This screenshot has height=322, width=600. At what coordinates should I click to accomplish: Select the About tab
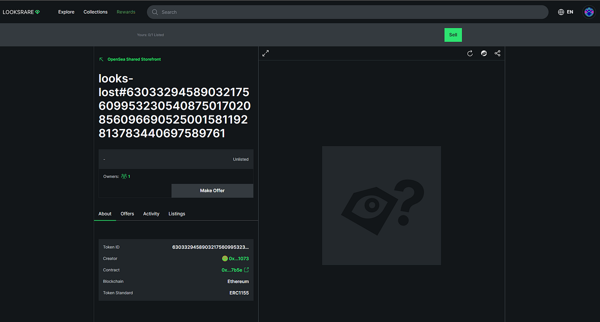(x=105, y=213)
